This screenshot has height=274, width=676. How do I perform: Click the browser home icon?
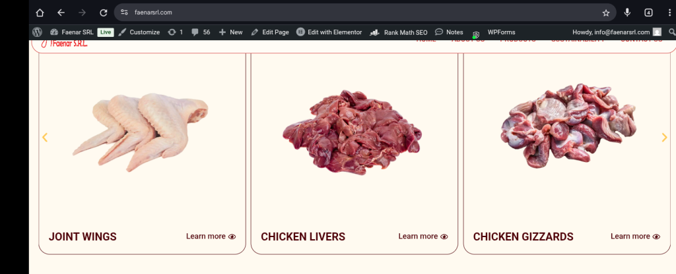[x=40, y=13]
